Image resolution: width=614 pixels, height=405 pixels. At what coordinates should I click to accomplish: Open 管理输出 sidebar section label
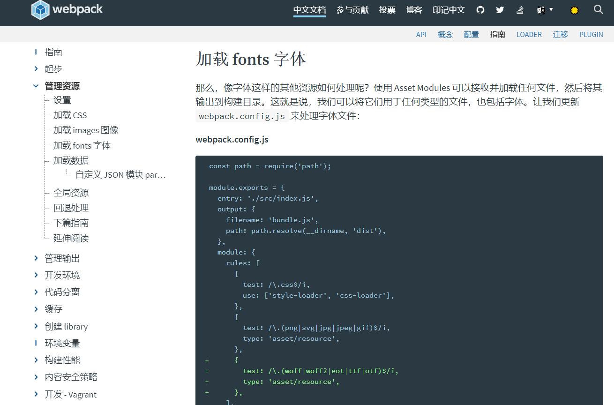pos(62,258)
